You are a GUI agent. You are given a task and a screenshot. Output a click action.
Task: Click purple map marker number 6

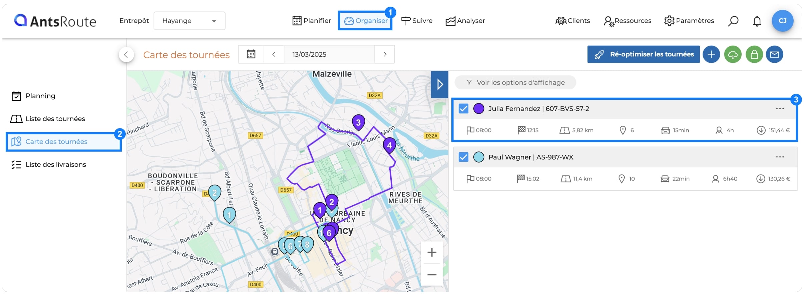click(329, 233)
